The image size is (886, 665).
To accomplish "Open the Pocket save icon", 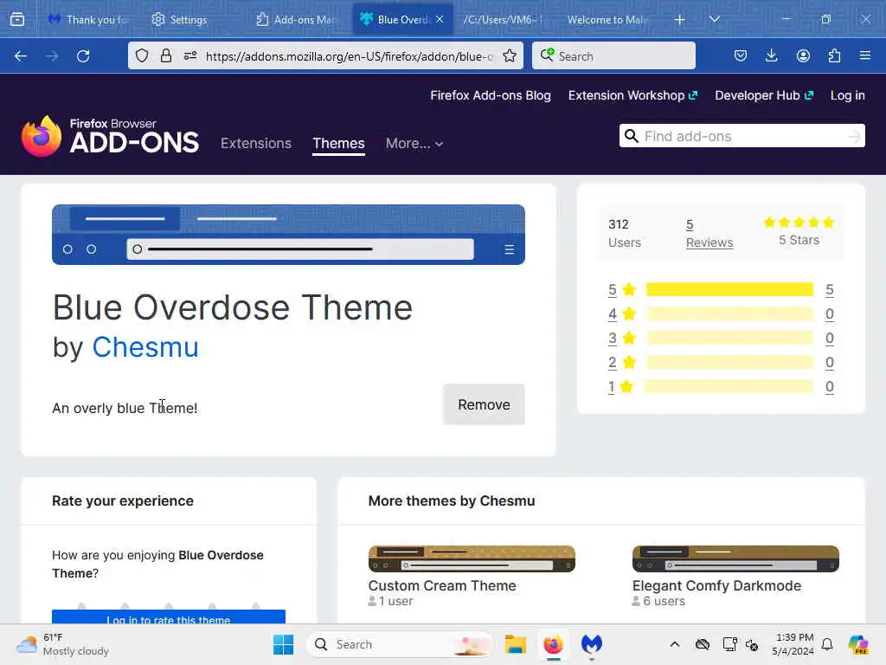I will [x=741, y=55].
